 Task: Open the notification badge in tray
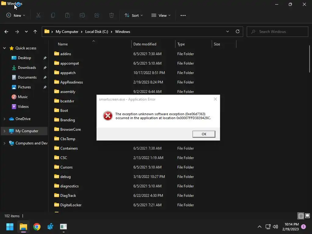tap(303, 227)
